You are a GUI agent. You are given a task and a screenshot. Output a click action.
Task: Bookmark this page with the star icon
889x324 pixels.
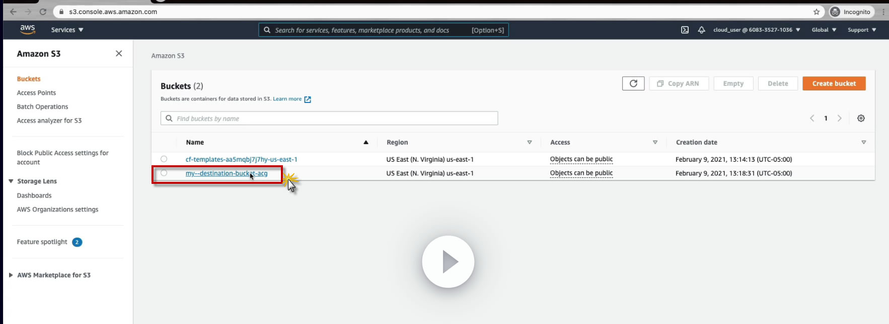pyautogui.click(x=817, y=12)
